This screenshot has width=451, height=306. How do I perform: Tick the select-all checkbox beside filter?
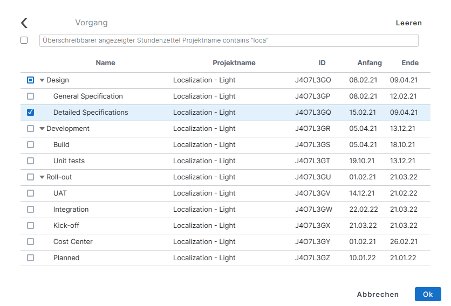pyautogui.click(x=24, y=40)
